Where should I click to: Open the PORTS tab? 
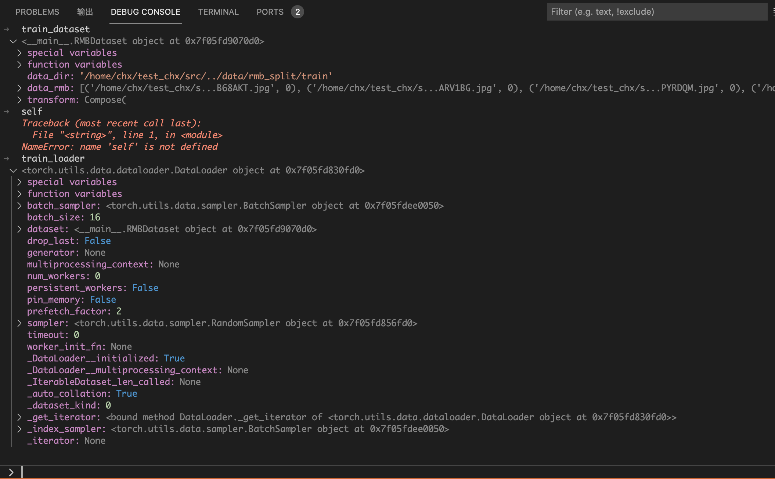270,12
